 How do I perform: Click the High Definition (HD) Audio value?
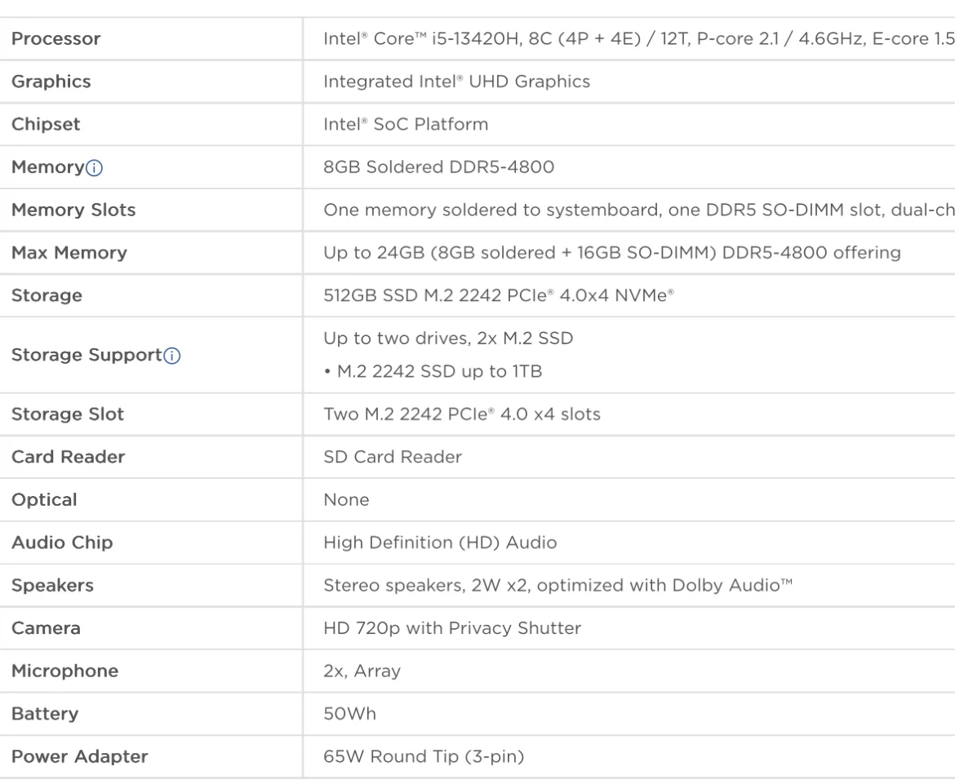click(x=440, y=543)
